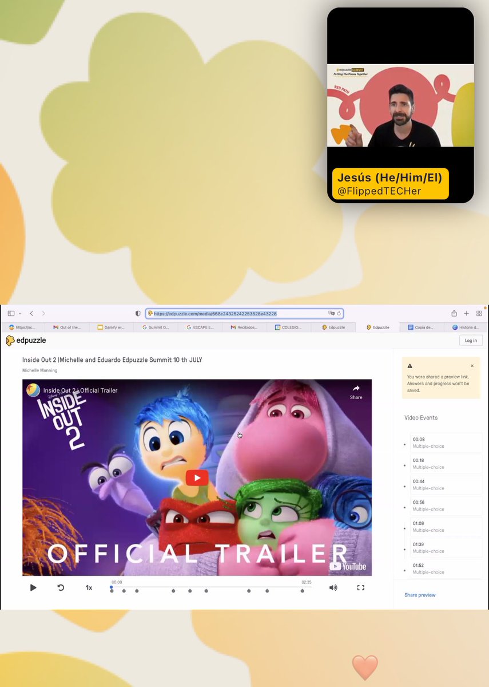This screenshot has height=687, width=489.
Task: Click the Video Events heading
Action: (x=421, y=417)
